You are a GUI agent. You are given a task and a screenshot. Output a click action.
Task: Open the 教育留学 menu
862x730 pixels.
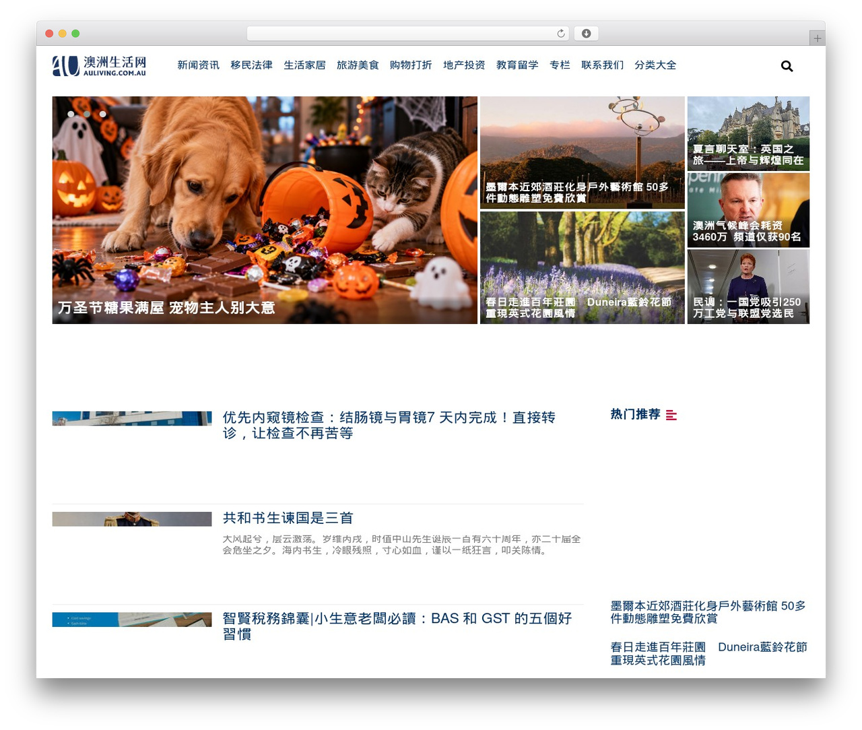pos(517,65)
